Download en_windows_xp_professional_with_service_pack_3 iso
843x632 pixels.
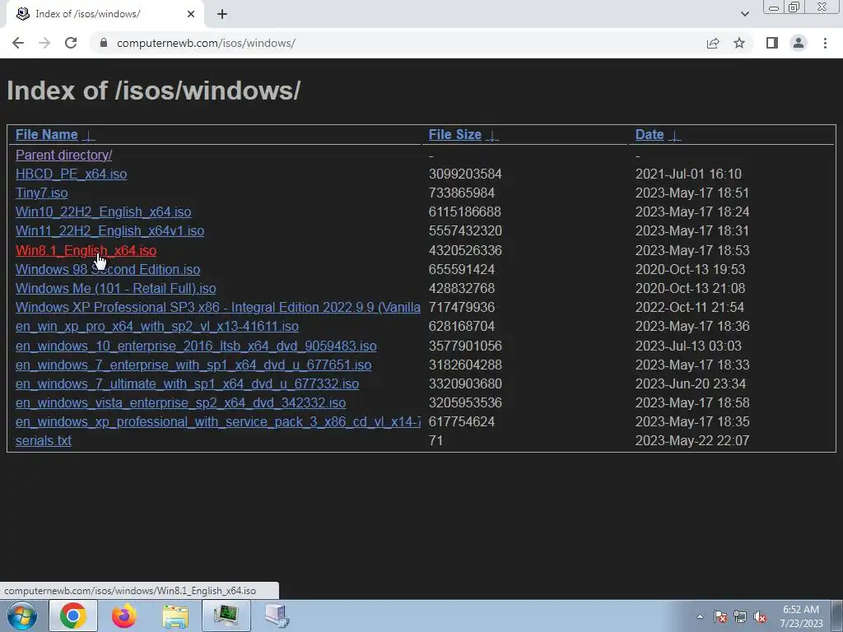point(217,422)
